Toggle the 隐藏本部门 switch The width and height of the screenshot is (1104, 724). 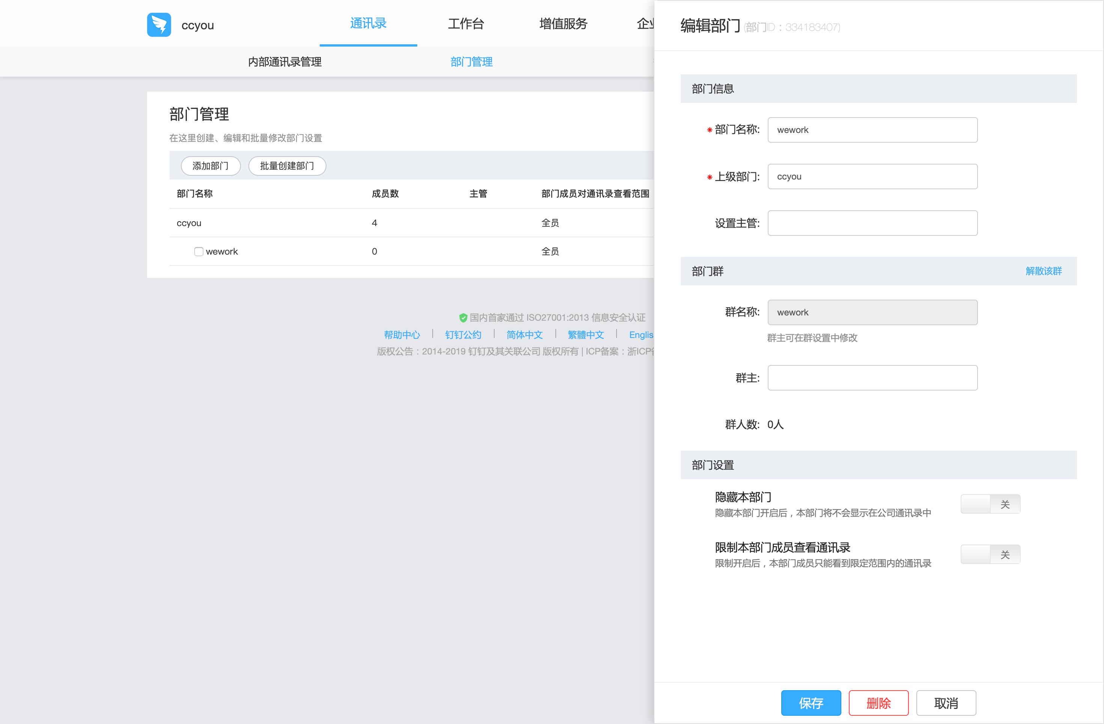pos(990,504)
